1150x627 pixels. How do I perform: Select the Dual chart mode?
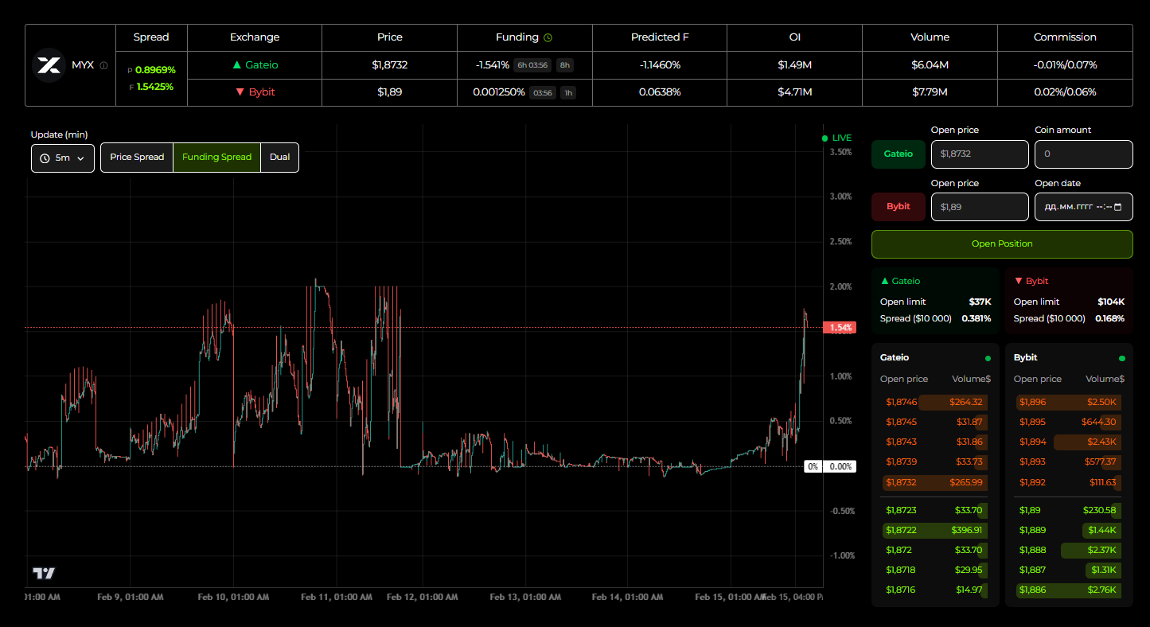(x=279, y=157)
